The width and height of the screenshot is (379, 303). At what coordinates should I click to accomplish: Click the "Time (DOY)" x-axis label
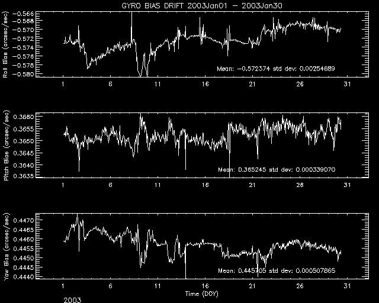(x=201, y=294)
